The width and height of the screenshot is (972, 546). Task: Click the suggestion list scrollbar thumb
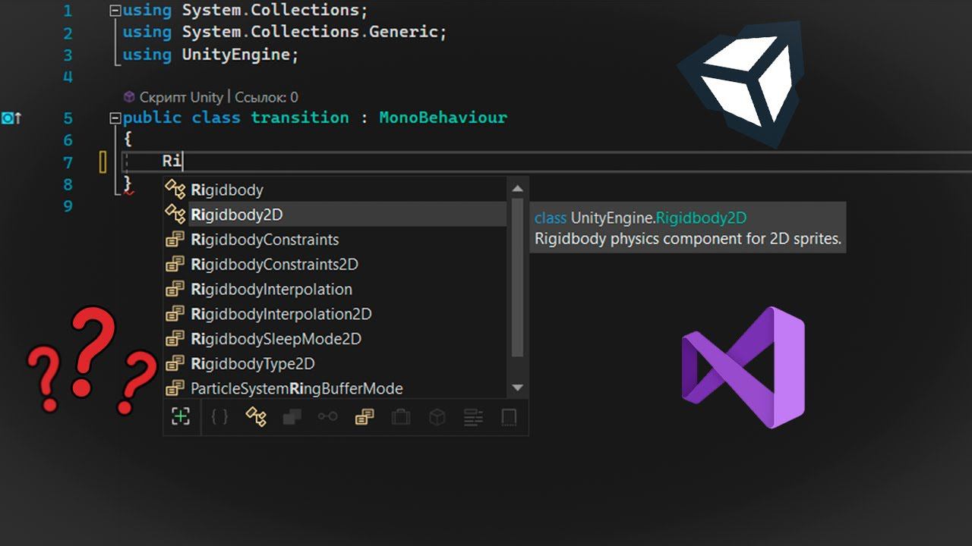pos(518,278)
